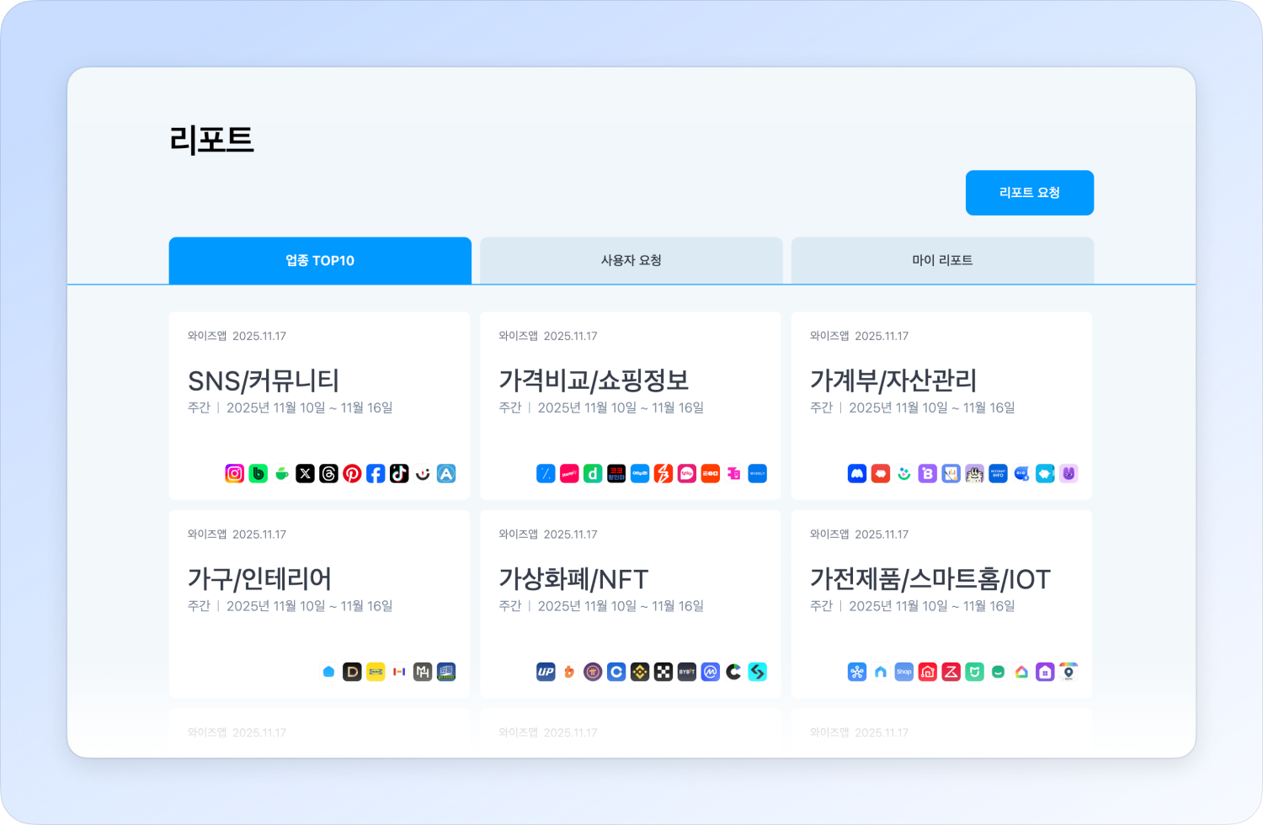Click the red piggy bank icon
The height and width of the screenshot is (825, 1263).
tap(881, 474)
